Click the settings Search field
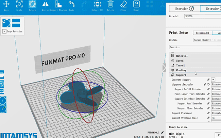 pyautogui.click(x=195, y=47)
